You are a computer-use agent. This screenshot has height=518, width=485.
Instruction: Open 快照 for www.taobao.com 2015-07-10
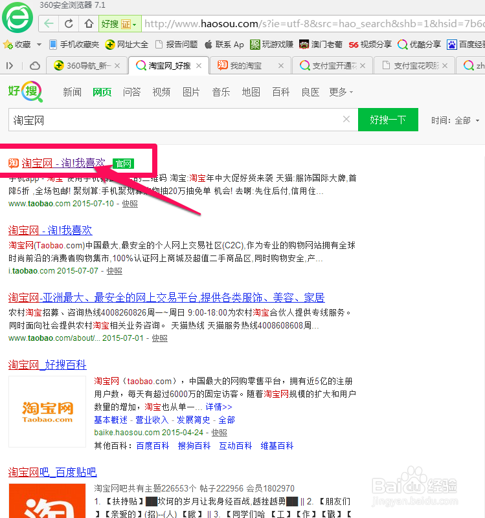tap(130, 204)
